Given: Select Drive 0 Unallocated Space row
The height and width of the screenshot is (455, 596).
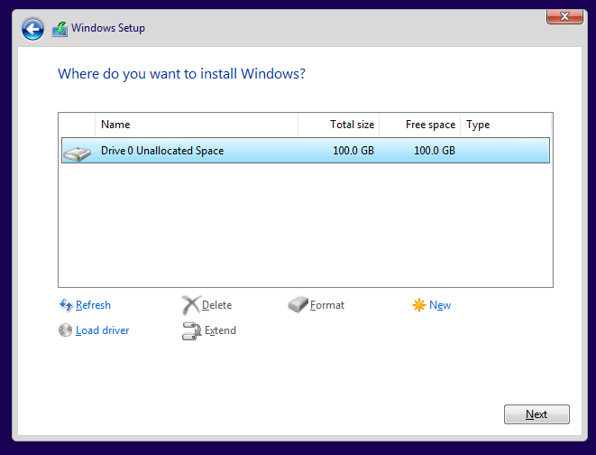Looking at the screenshot, I should coord(306,151).
